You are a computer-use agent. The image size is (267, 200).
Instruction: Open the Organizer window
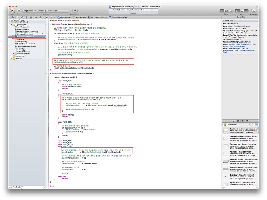(254, 11)
